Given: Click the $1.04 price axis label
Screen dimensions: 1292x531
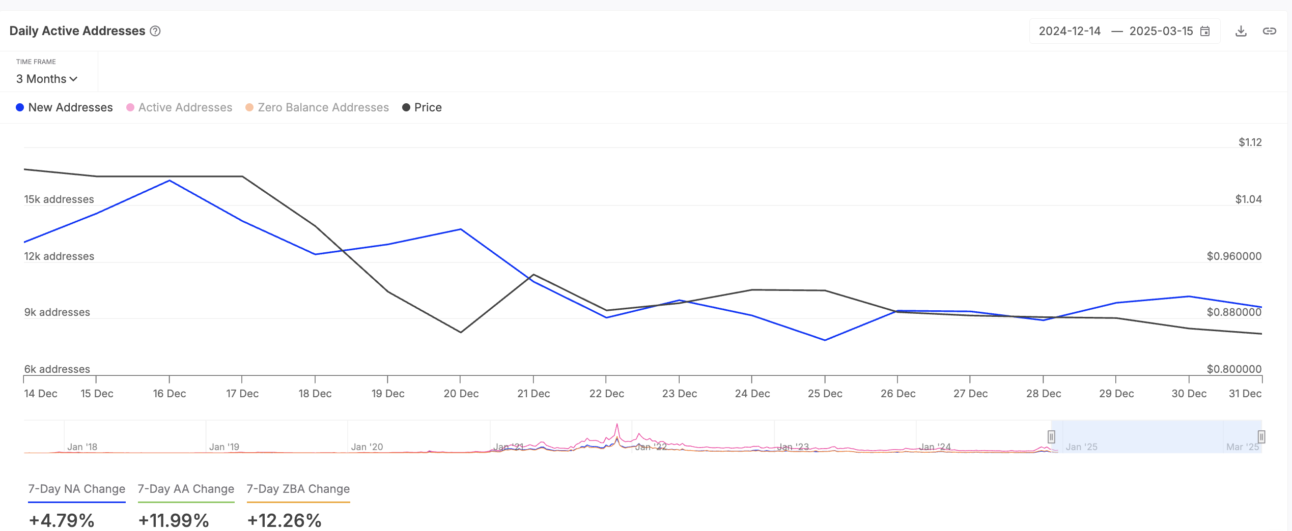Looking at the screenshot, I should coord(1249,199).
